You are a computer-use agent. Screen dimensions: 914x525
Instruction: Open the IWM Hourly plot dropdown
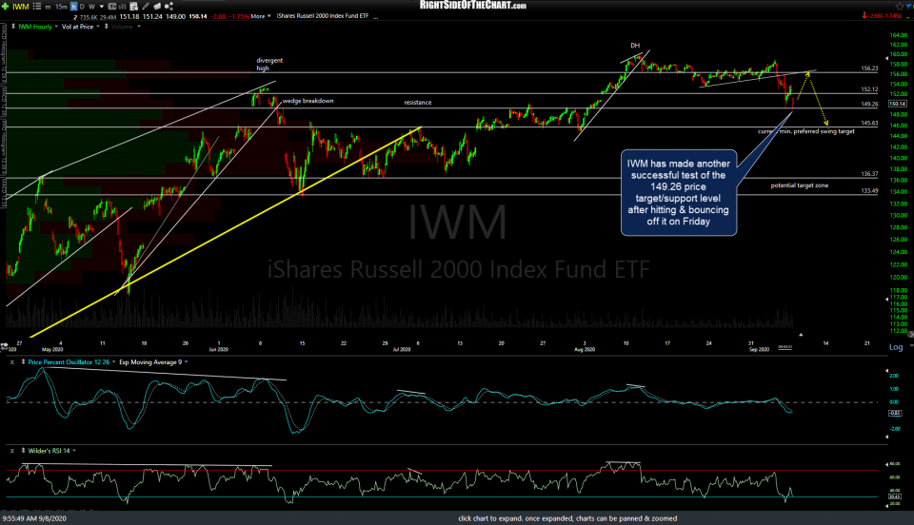click(56, 27)
